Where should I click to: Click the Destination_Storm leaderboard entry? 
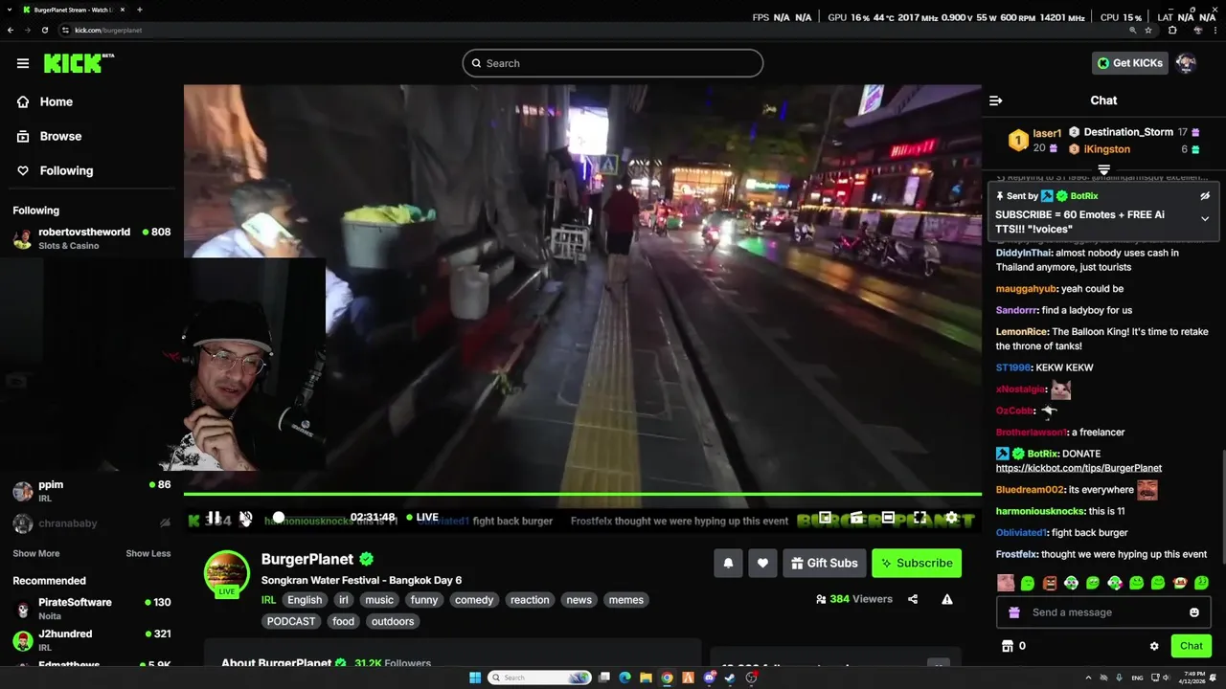click(x=1134, y=132)
